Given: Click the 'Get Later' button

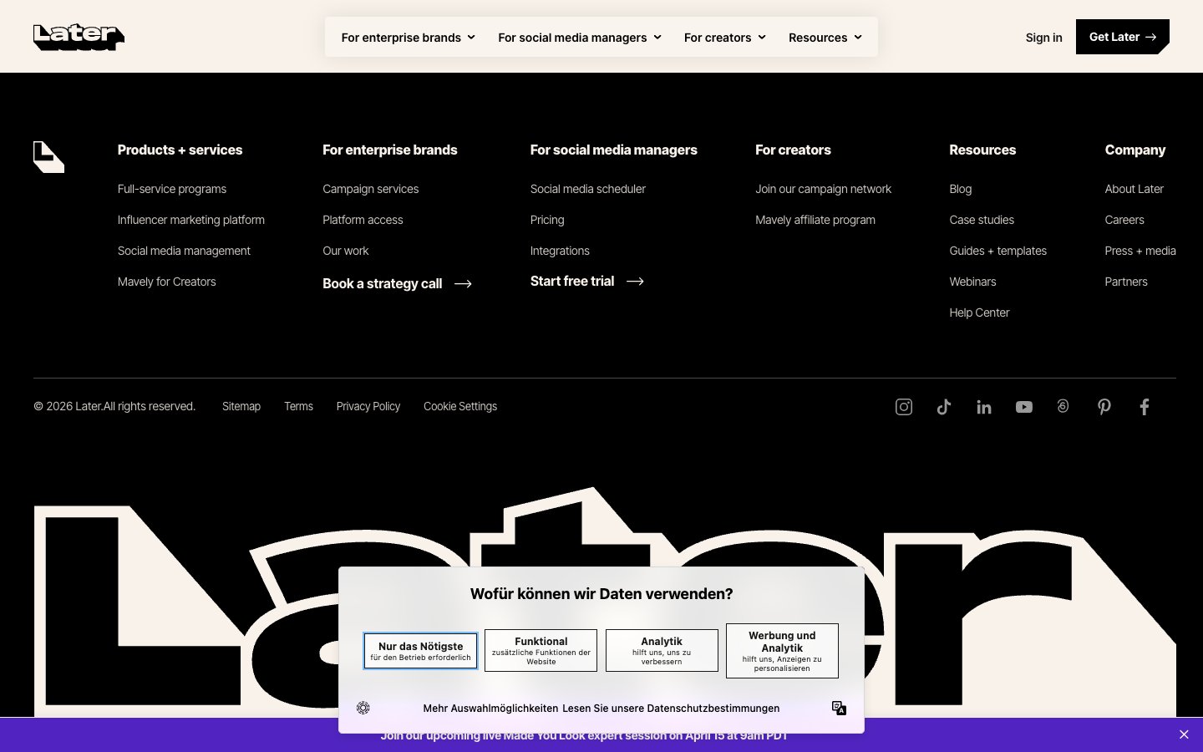Looking at the screenshot, I should [1121, 37].
